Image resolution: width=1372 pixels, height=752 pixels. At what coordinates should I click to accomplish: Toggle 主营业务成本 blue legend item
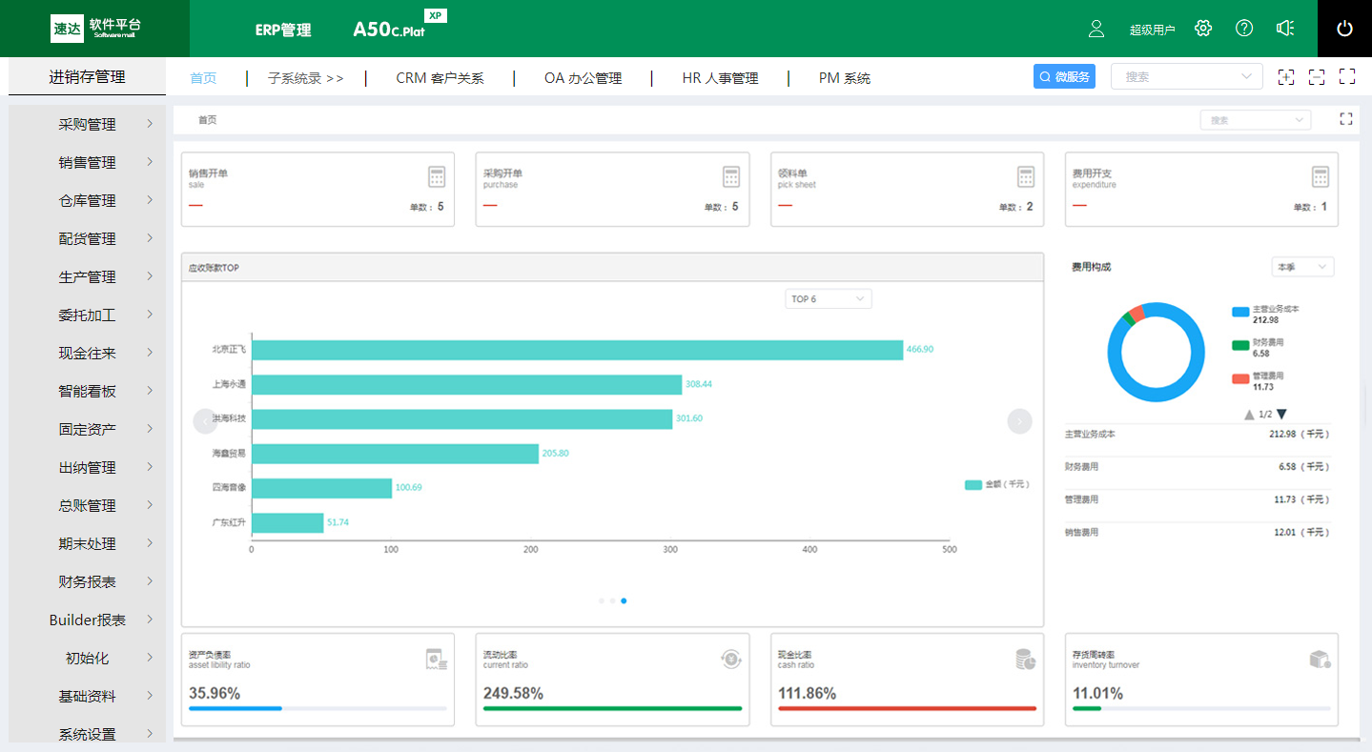pos(1240,312)
